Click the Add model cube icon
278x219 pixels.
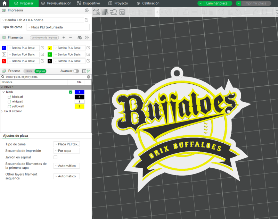[97, 12]
